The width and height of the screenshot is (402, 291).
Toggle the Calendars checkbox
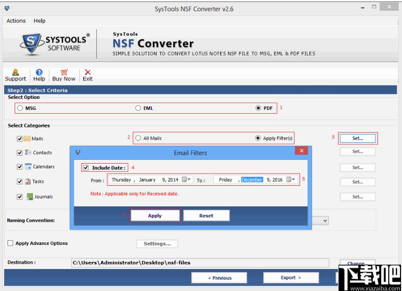[19, 167]
